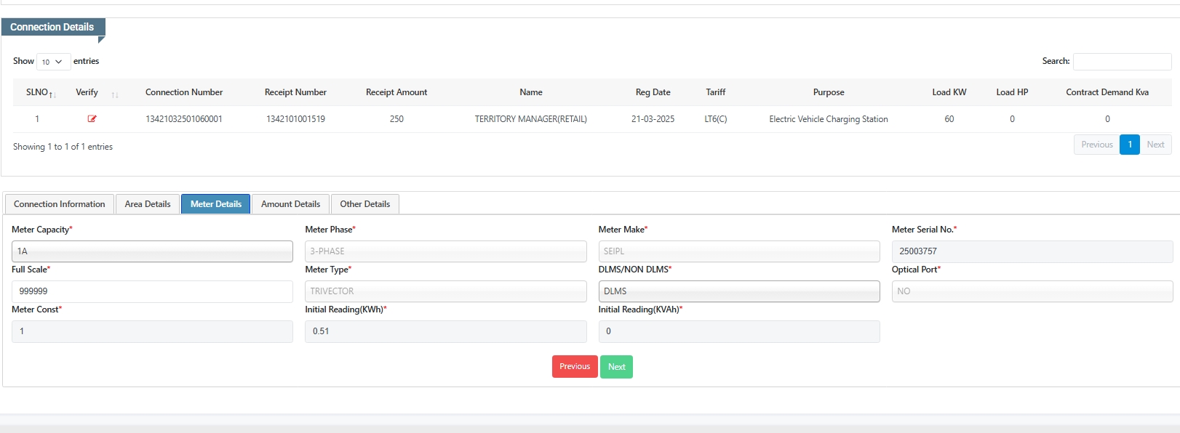1180x433 pixels.
Task: Click the Initial Reading(KWh) field
Action: [x=445, y=331]
